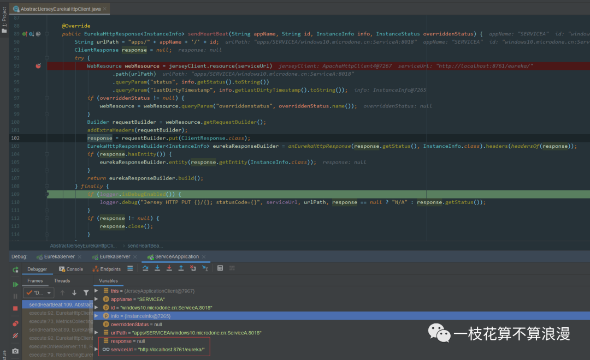
Task: Open the thread selector dropdown in Frames
Action: tap(38, 293)
